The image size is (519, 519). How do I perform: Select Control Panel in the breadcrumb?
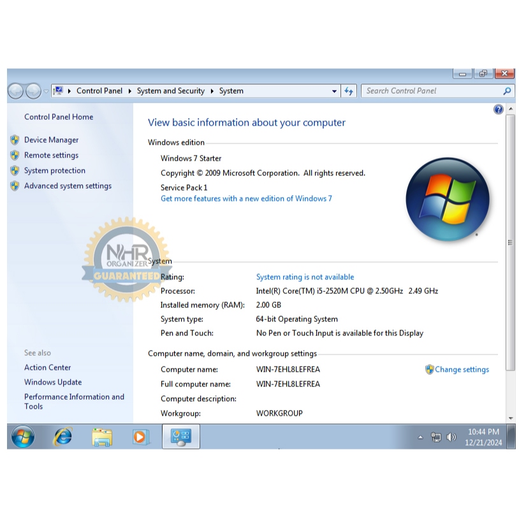point(99,91)
